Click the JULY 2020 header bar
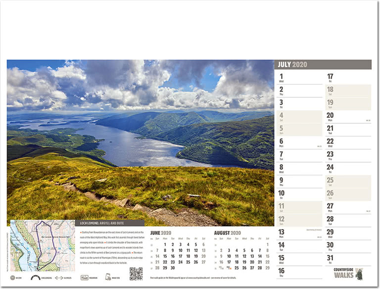 (x=323, y=64)
